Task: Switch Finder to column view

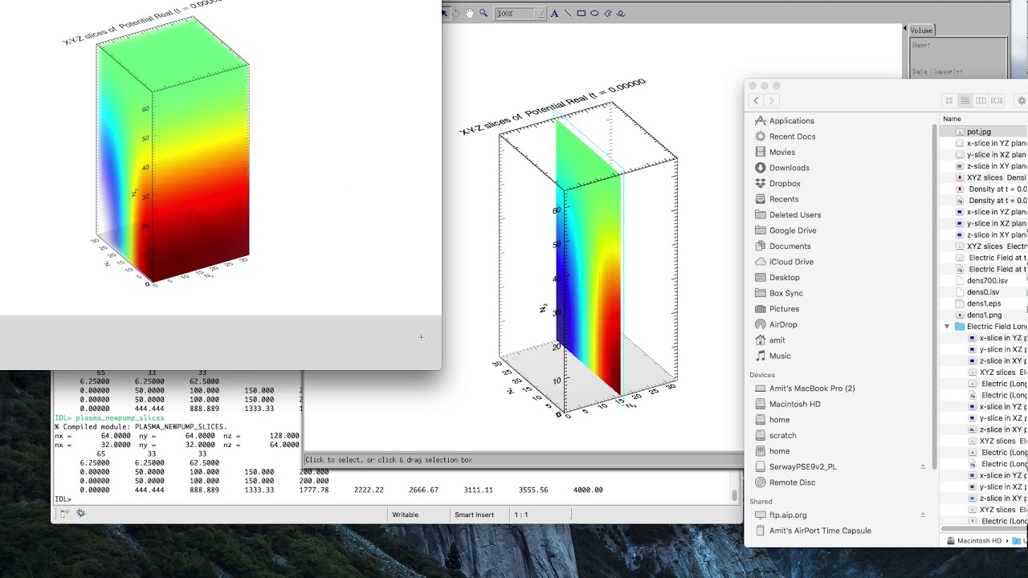Action: point(981,100)
